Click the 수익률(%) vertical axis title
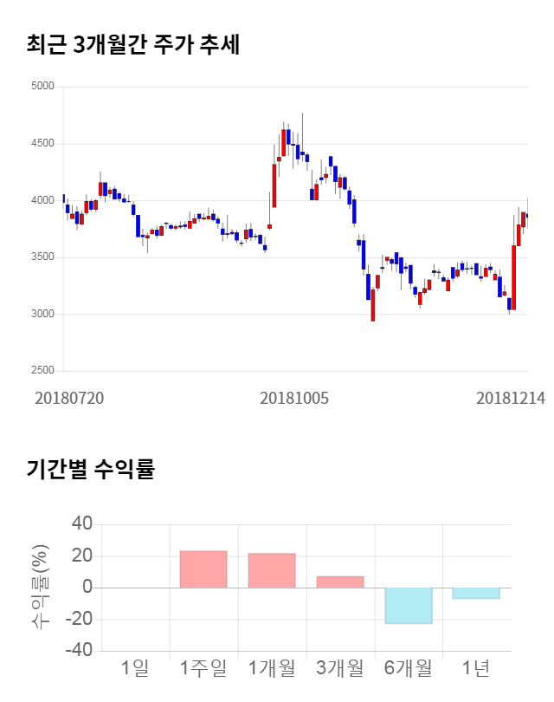The image size is (554, 702). coord(41,588)
